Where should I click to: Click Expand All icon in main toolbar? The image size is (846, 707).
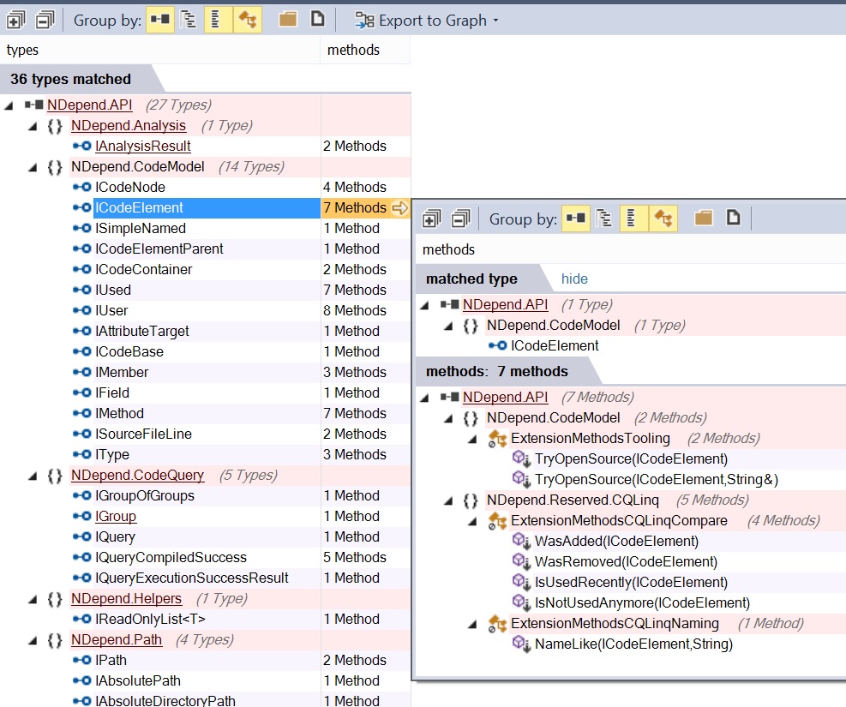[15, 21]
